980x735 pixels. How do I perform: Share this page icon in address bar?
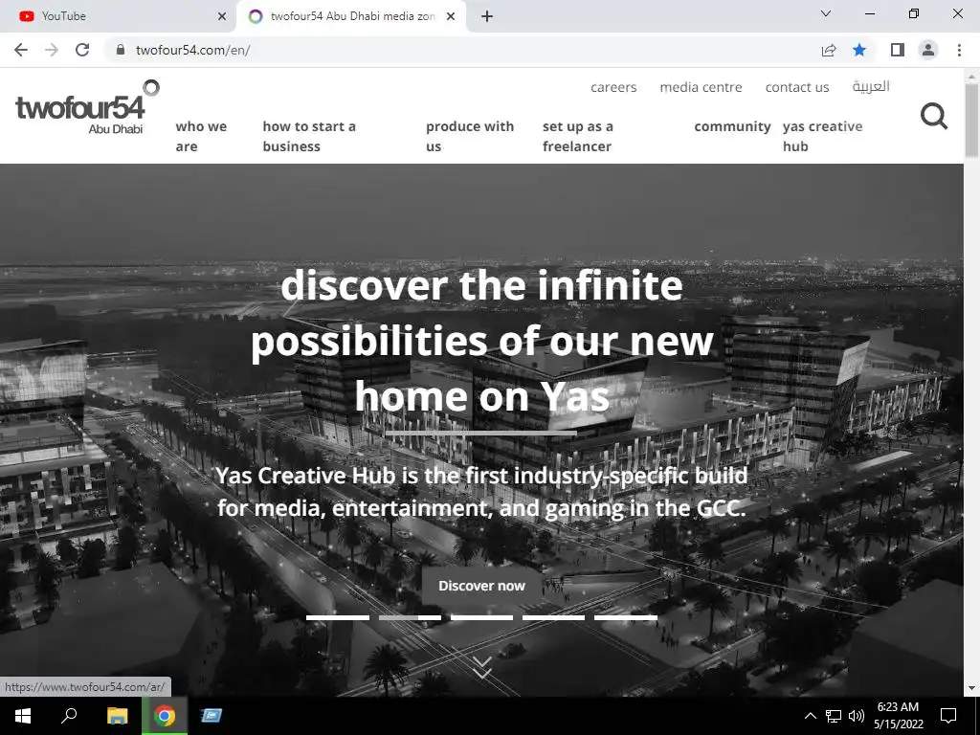(829, 50)
